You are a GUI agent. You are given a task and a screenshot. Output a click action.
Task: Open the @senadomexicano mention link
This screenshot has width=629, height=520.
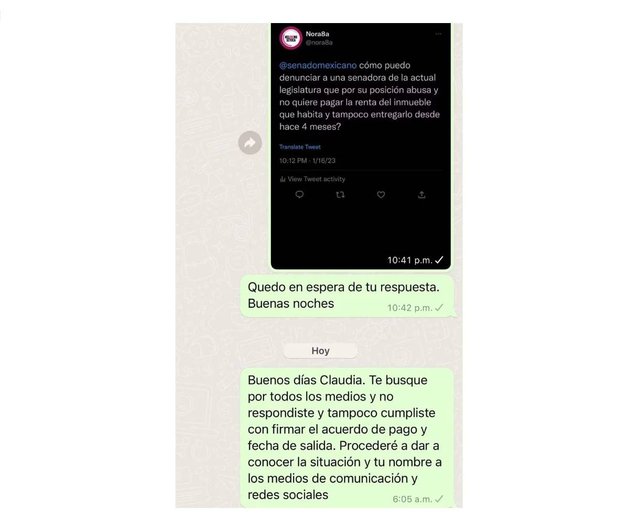(318, 66)
